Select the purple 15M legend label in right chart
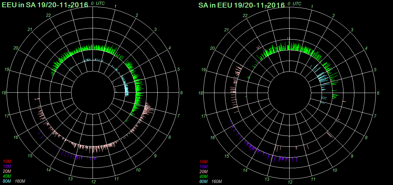 click(203, 167)
